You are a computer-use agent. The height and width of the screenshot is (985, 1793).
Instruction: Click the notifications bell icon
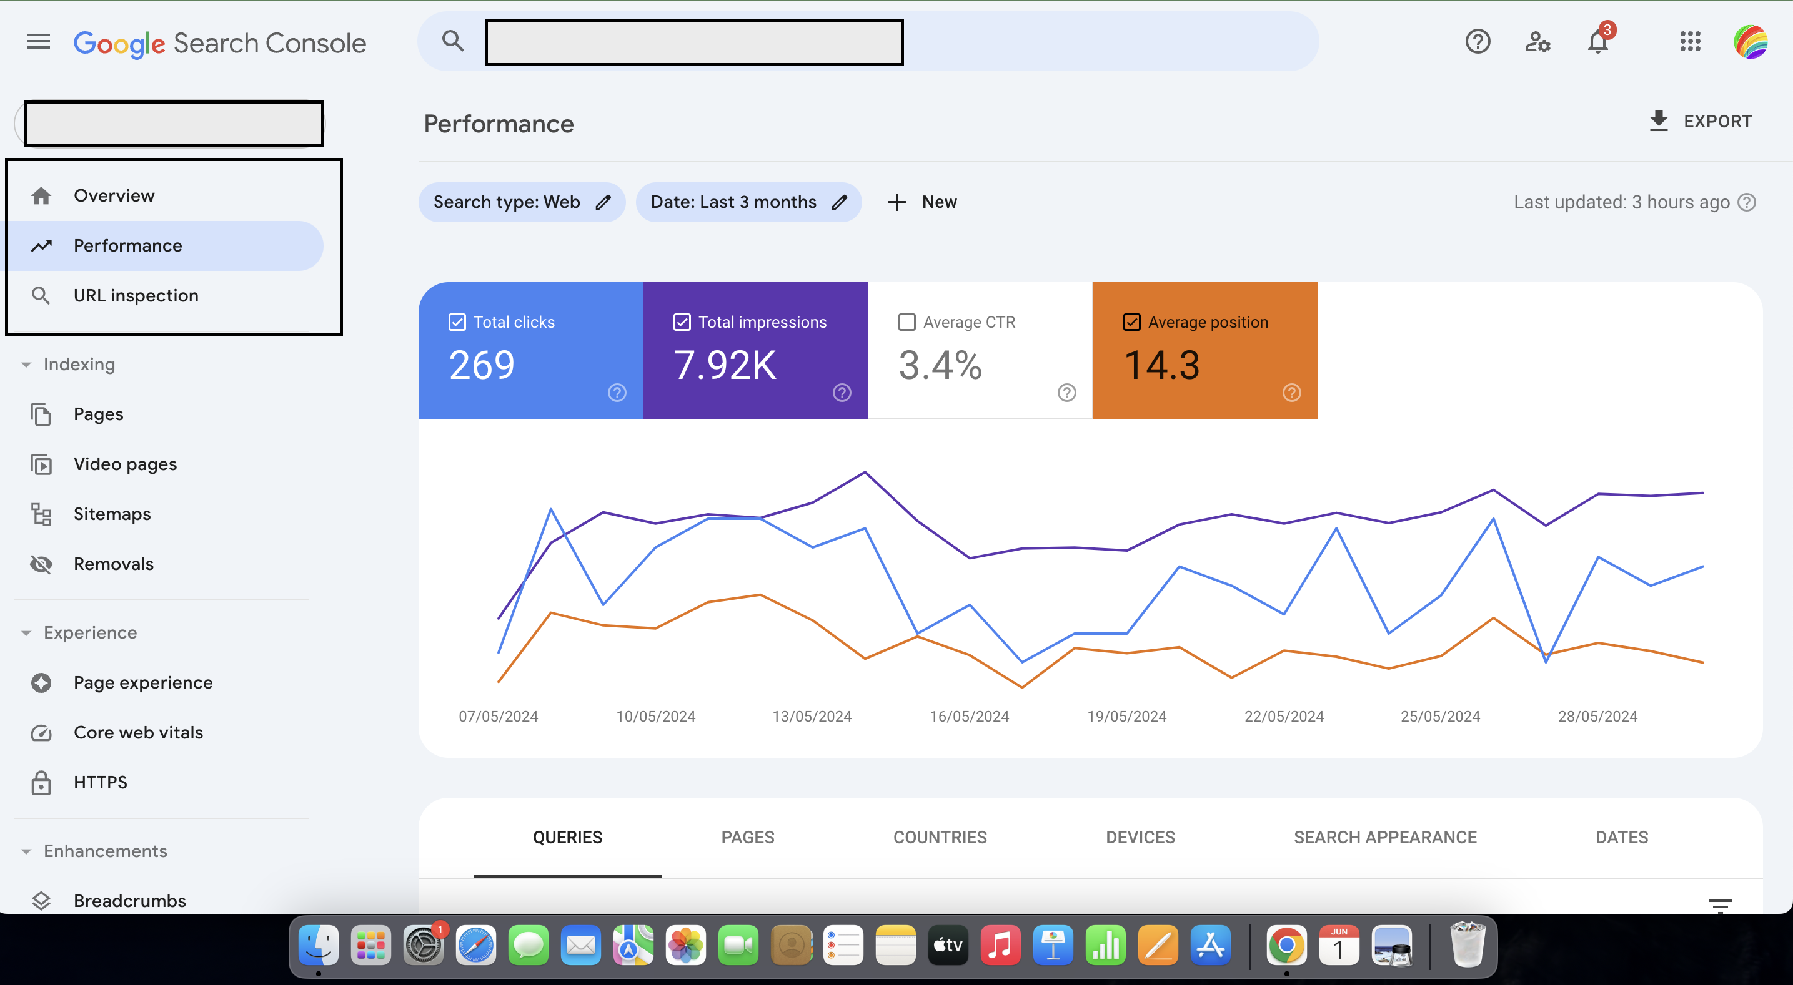(1597, 42)
